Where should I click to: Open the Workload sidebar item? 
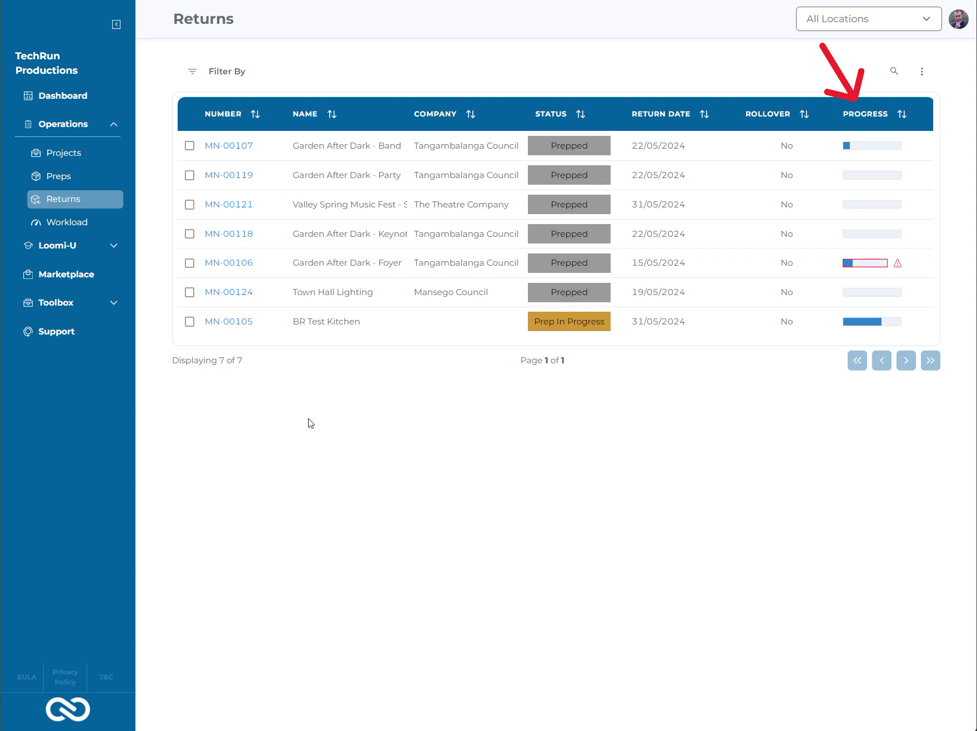67,222
